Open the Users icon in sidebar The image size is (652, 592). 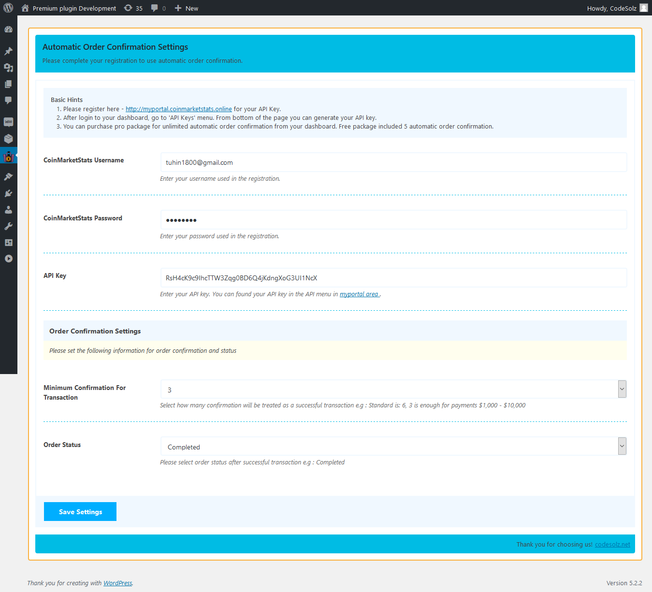pos(8,210)
